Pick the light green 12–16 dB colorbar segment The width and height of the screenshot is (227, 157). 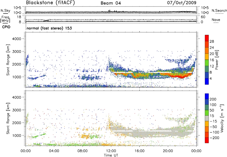[x=207, y=63]
